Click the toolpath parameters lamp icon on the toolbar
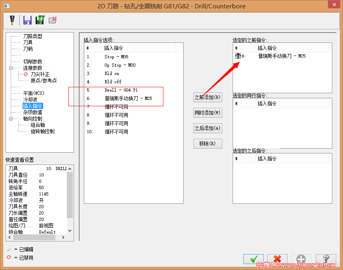 [x=12, y=20]
